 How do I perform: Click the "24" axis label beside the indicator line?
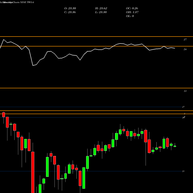coord(185,49)
